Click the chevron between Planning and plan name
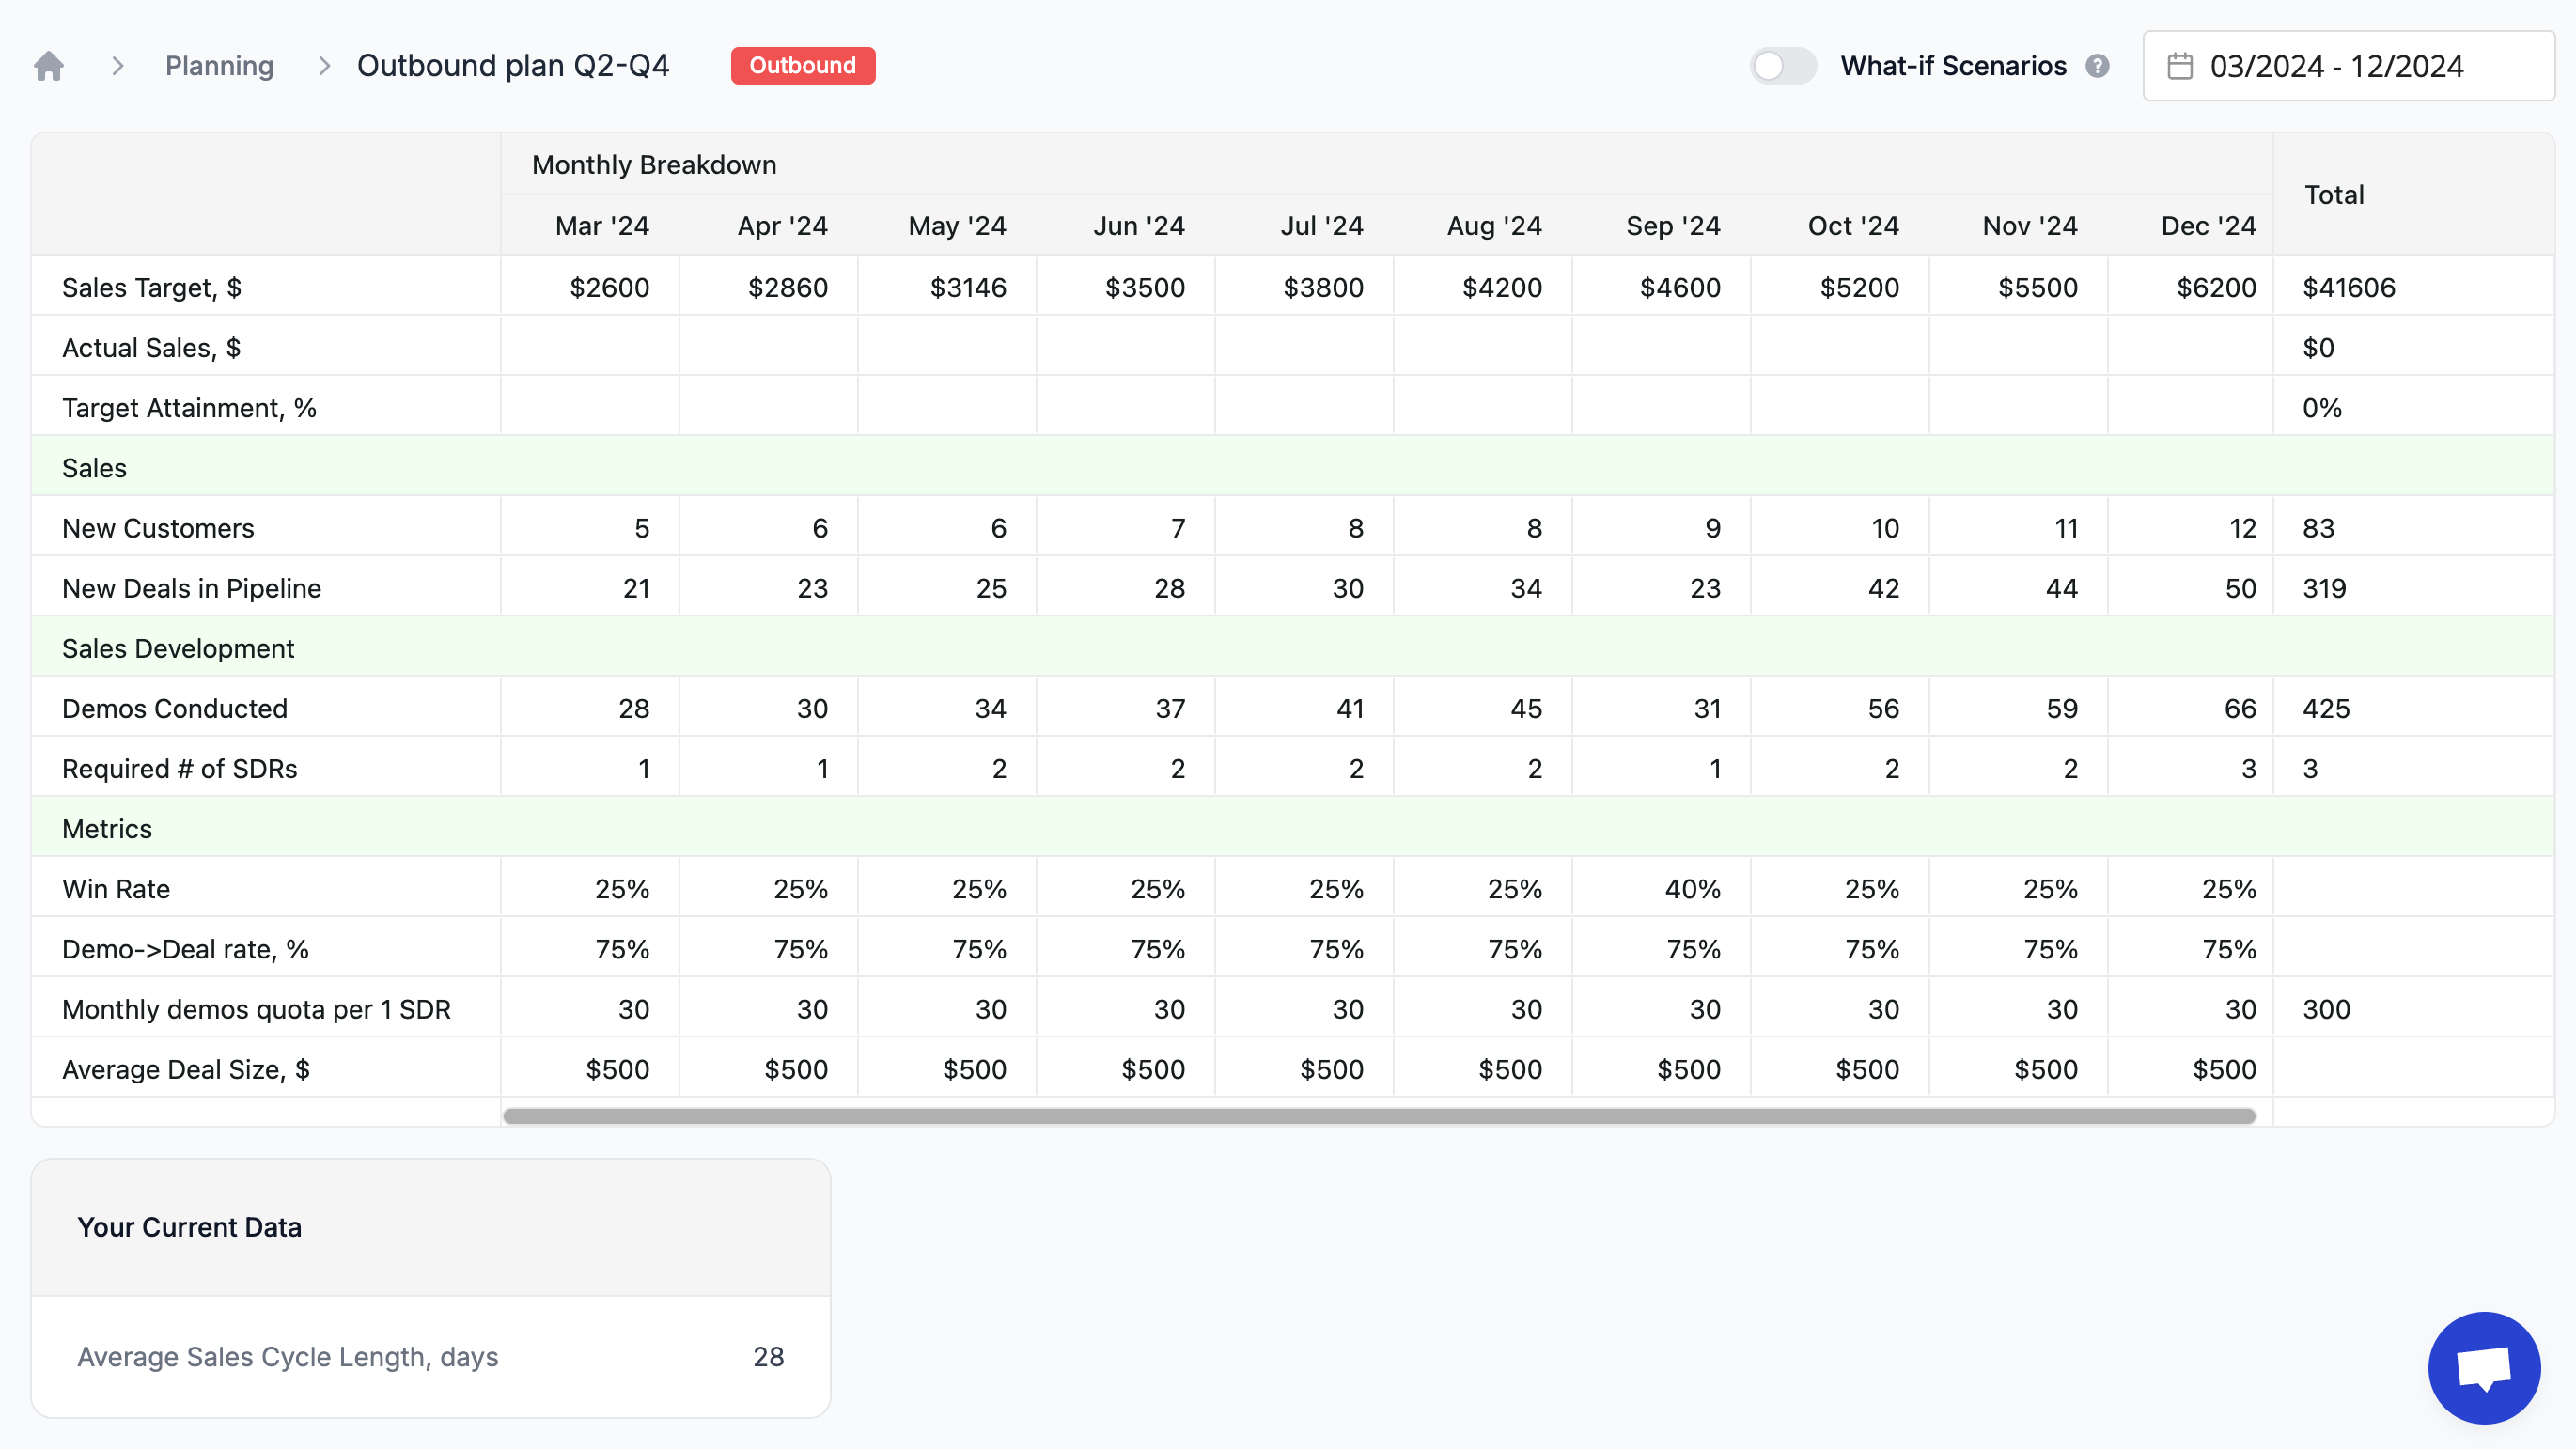This screenshot has width=2576, height=1449. (324, 66)
